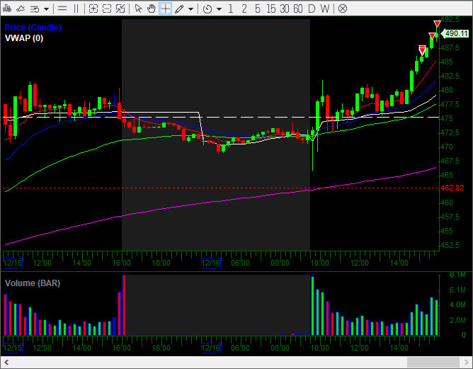The height and width of the screenshot is (369, 473).
Task: Add a vertical line tool
Action: (x=76, y=8)
